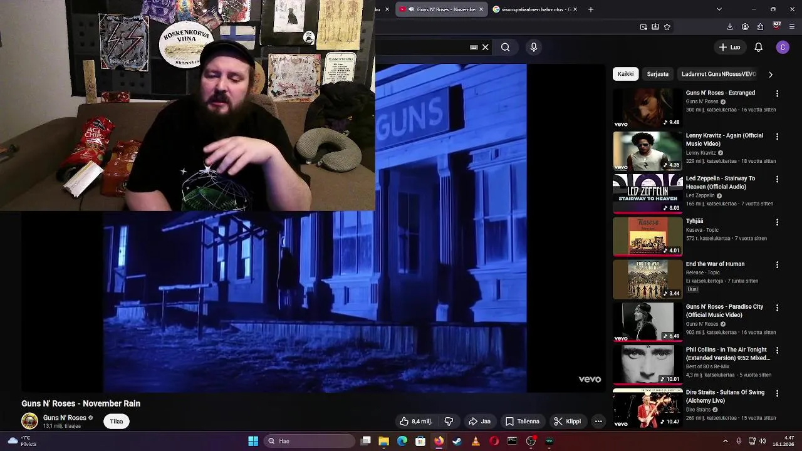Open File Explorer from the taskbar
802x451 pixels.
pos(383,441)
